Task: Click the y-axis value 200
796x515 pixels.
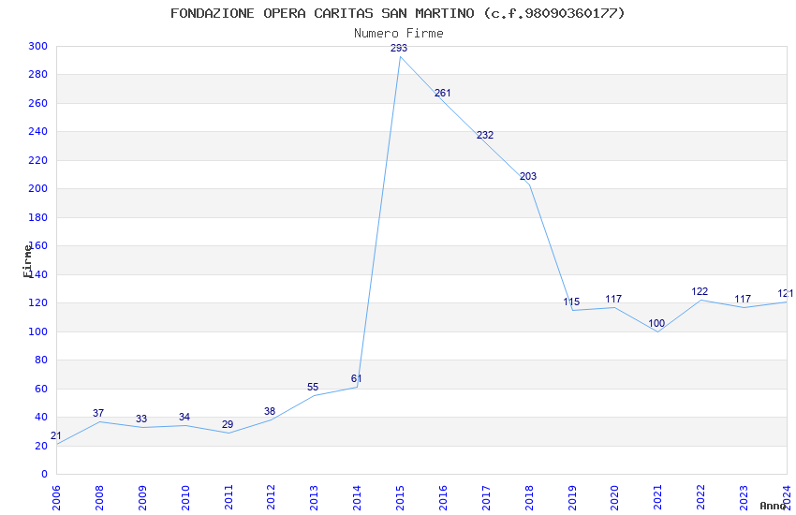Action: [38, 189]
